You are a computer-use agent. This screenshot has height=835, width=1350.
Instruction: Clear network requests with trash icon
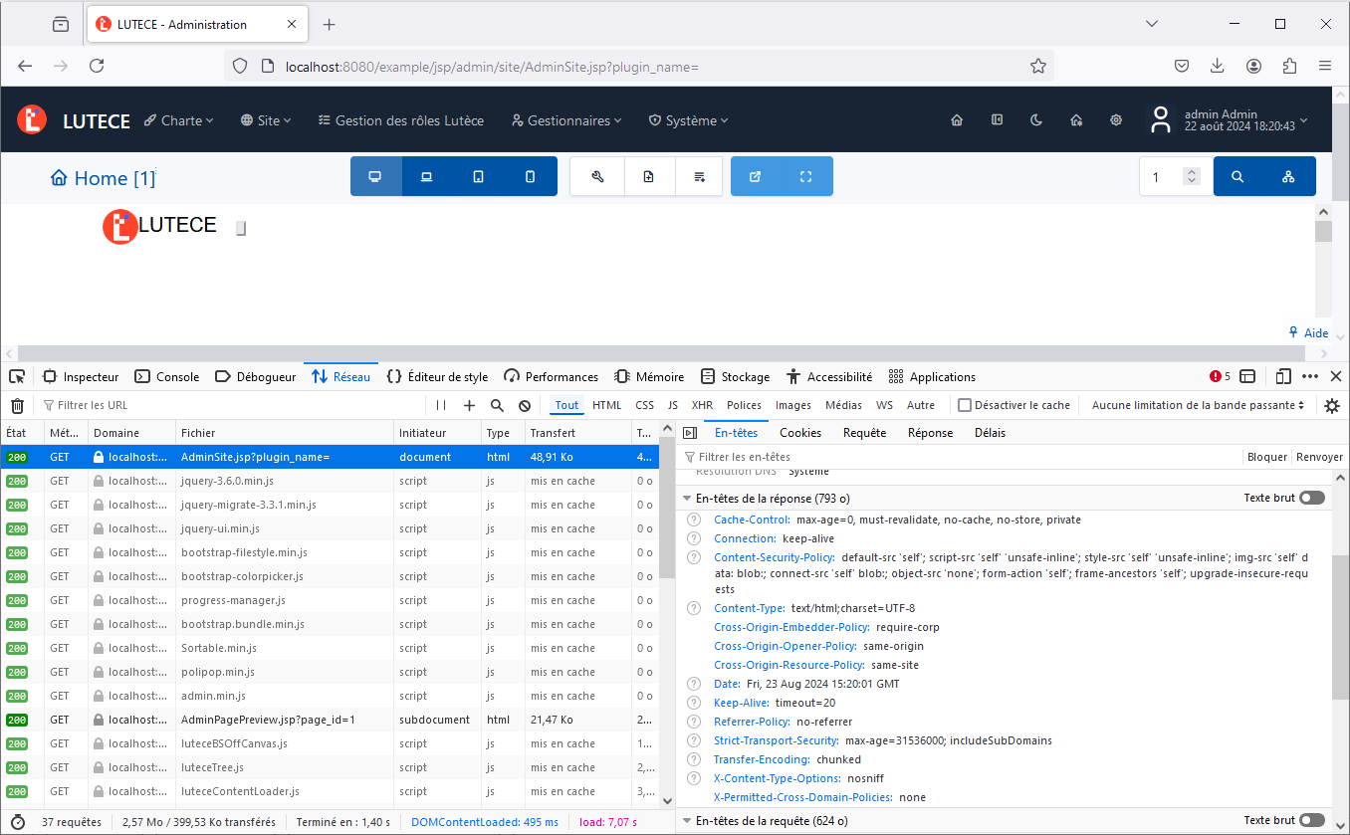pyautogui.click(x=17, y=405)
